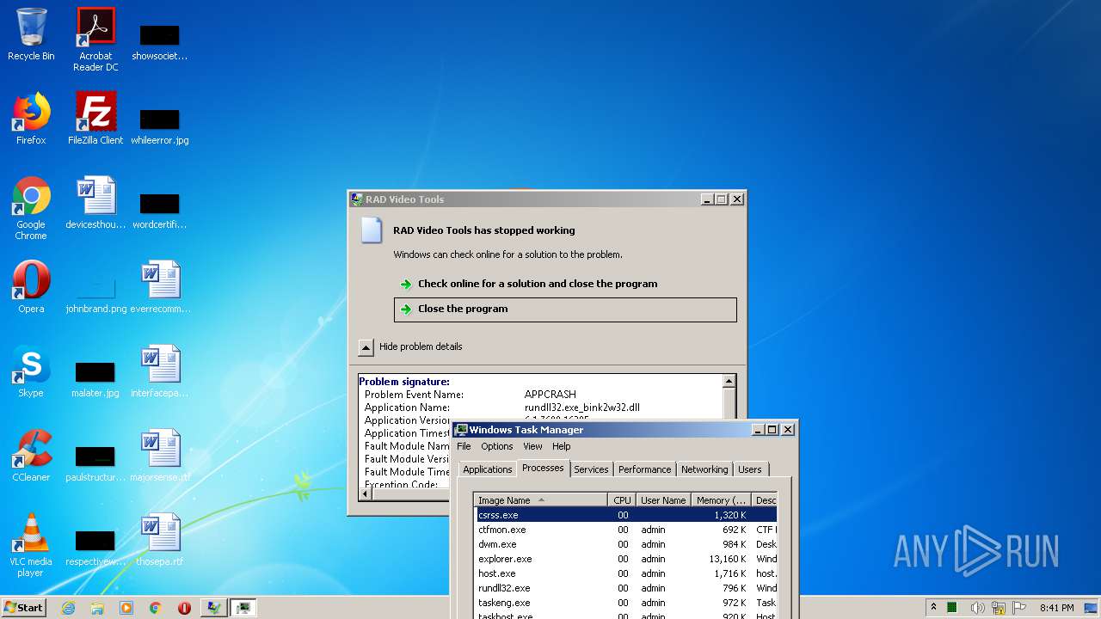Select the respectivew file on desktop
The width and height of the screenshot is (1101, 619).
pyautogui.click(x=95, y=547)
